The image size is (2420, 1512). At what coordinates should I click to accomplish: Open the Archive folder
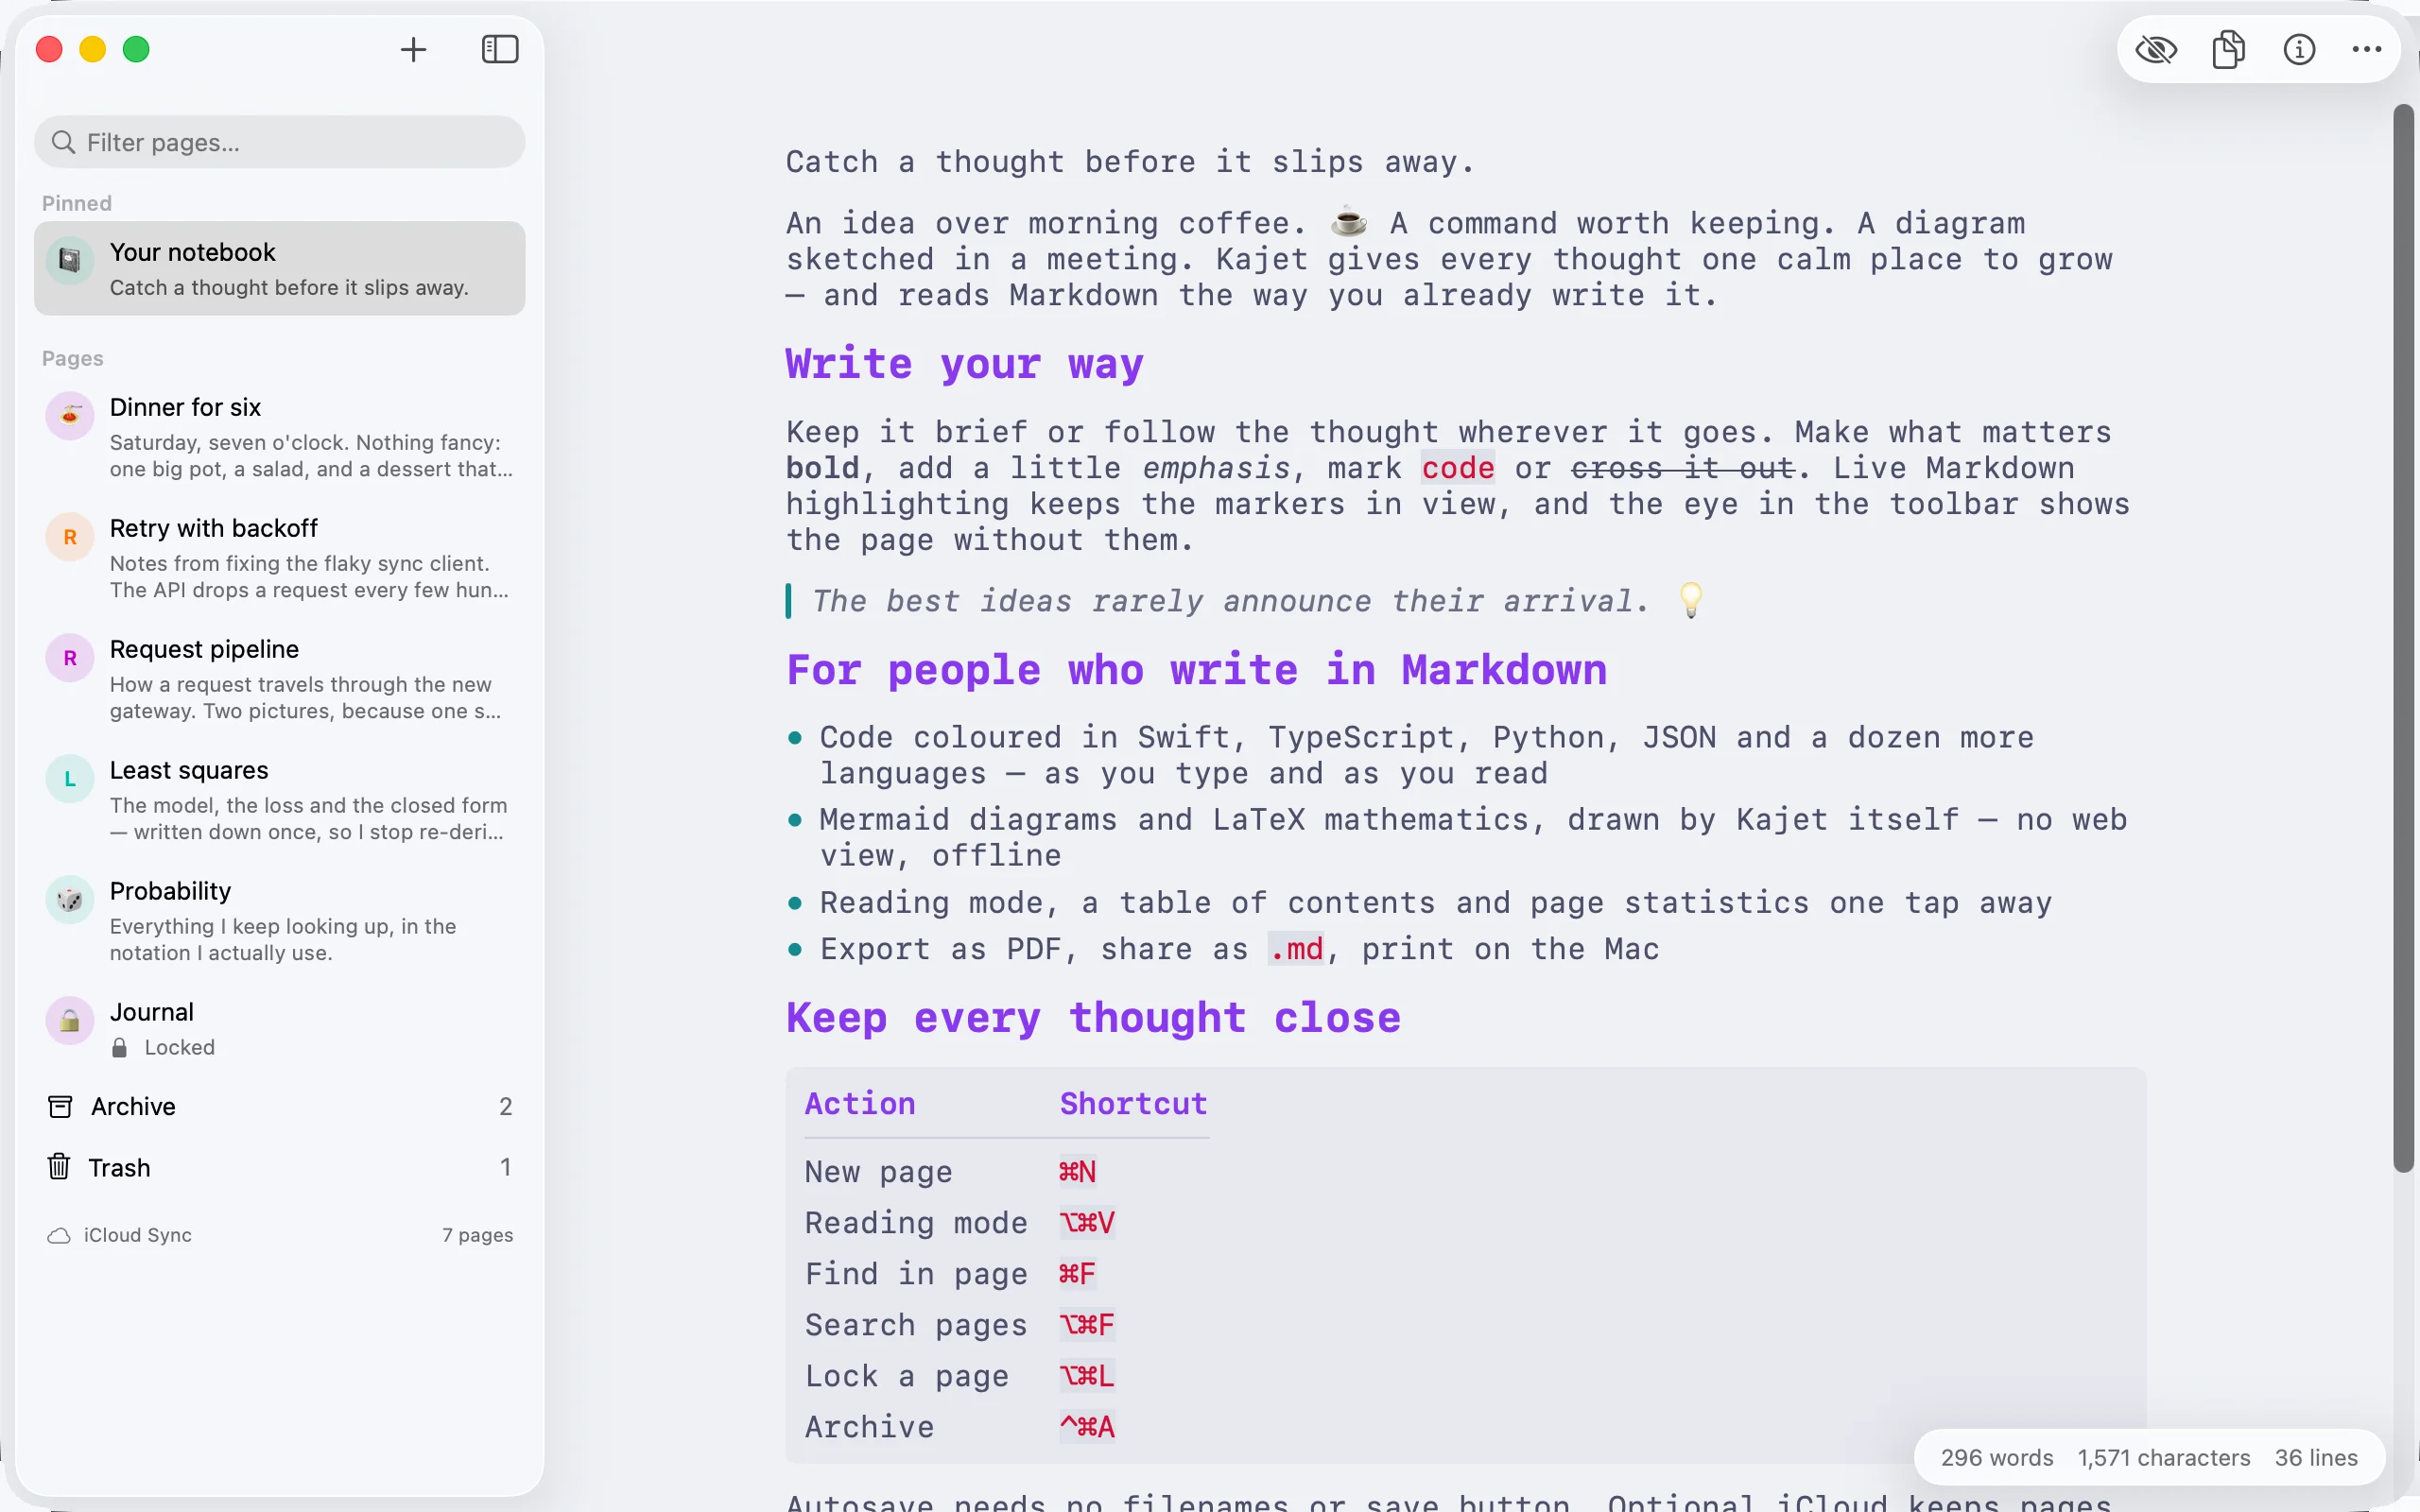pos(280,1106)
